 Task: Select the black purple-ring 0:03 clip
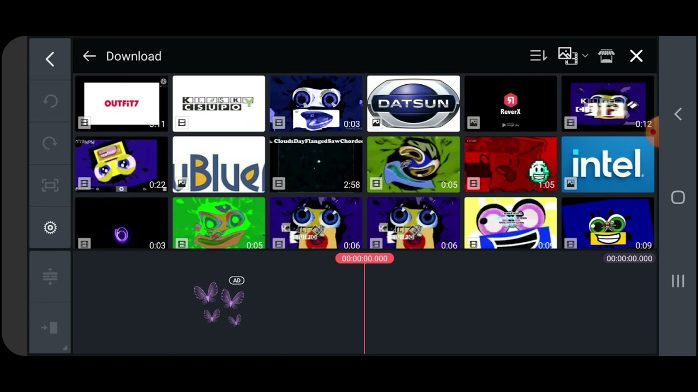coord(122,223)
